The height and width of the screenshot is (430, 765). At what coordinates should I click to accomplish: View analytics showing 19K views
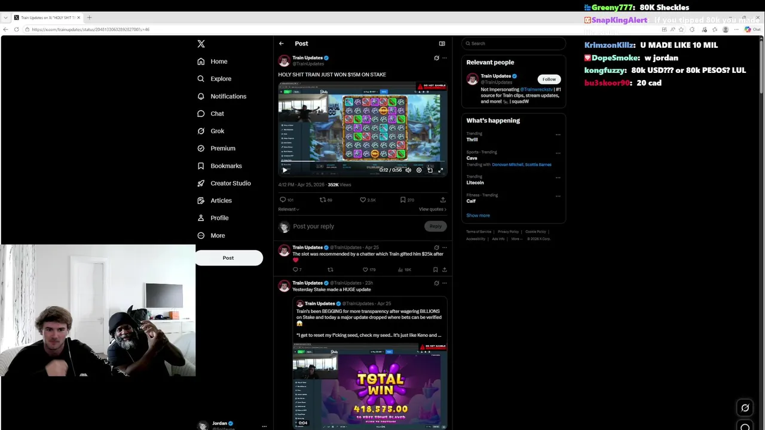(x=404, y=270)
